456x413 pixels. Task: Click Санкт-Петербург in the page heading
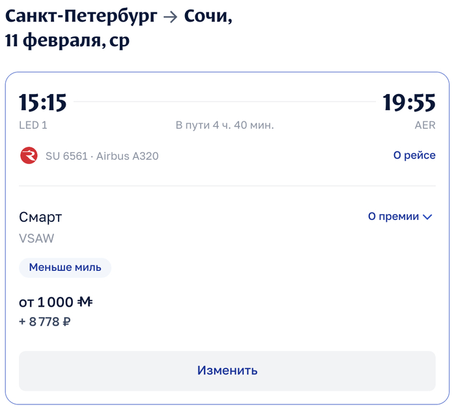(81, 17)
